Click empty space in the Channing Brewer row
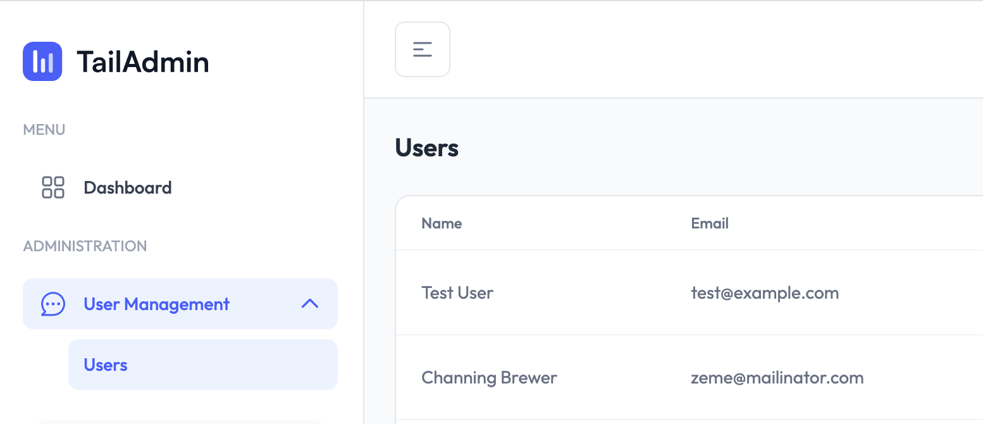Image resolution: width=983 pixels, height=424 pixels. (x=620, y=378)
